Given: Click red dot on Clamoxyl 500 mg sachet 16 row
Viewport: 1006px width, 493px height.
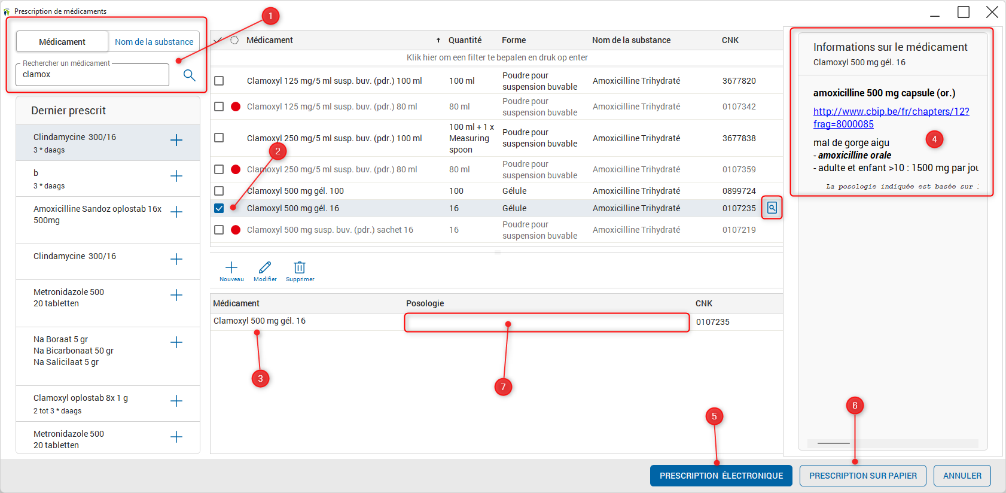Looking at the screenshot, I should [x=236, y=230].
